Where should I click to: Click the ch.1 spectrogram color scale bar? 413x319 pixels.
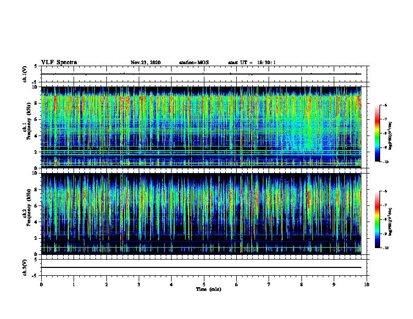(x=377, y=133)
